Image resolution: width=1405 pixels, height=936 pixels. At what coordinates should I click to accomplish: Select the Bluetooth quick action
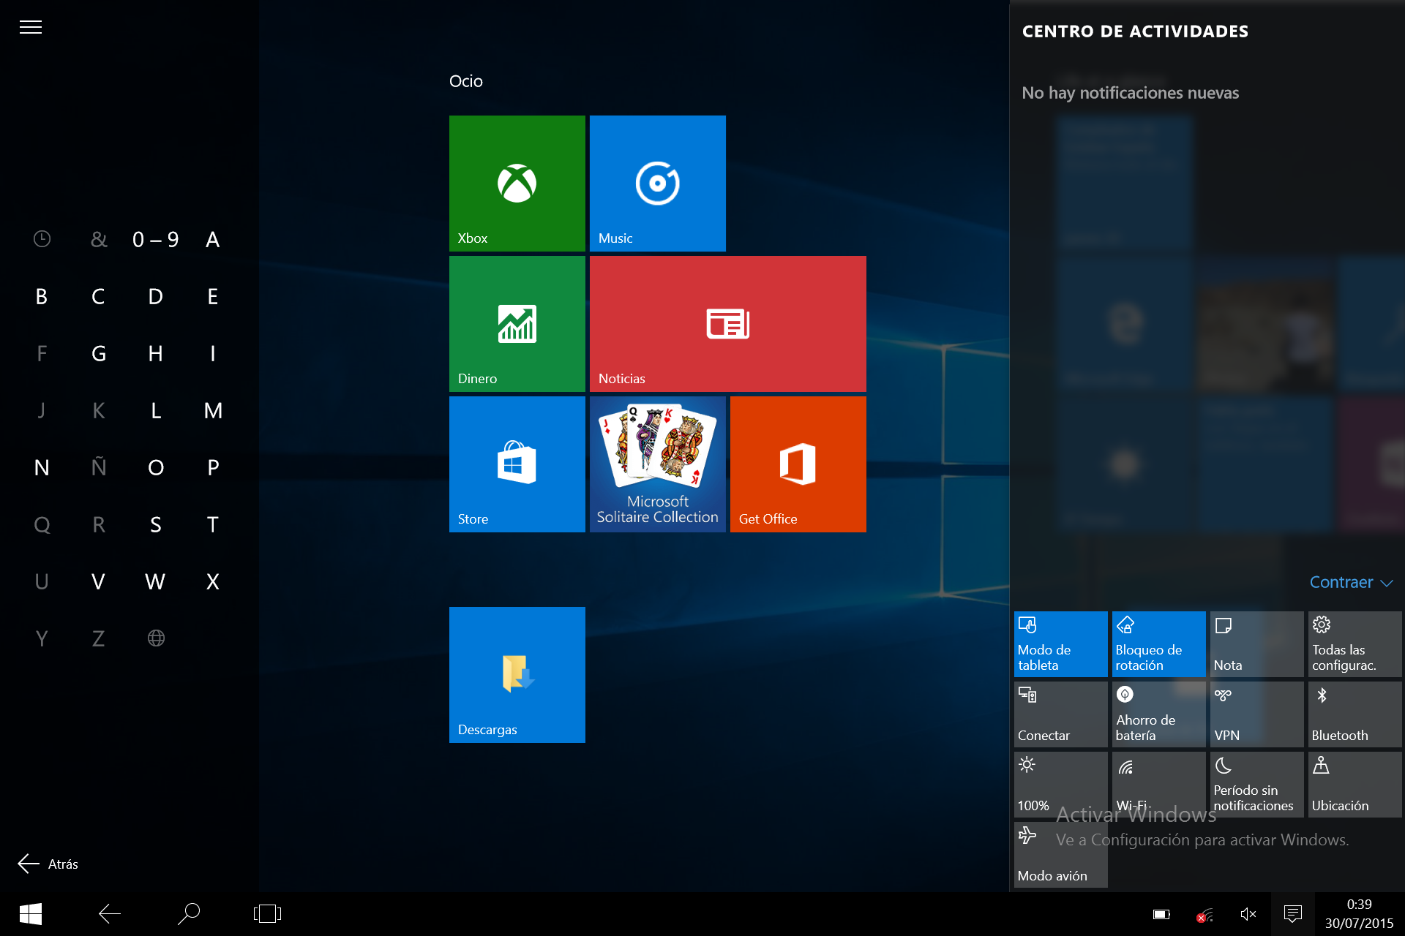[1354, 714]
